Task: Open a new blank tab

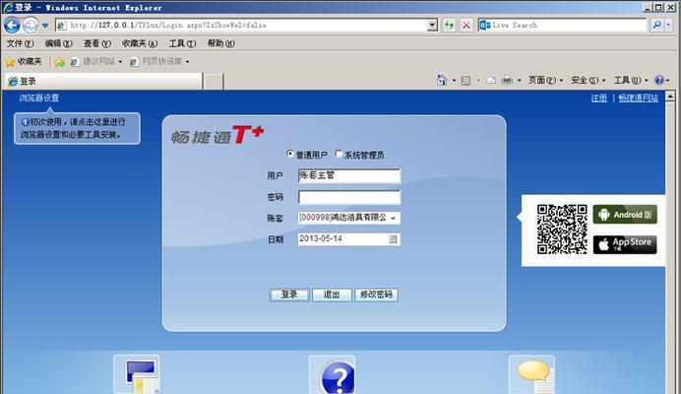Action: 214,82
